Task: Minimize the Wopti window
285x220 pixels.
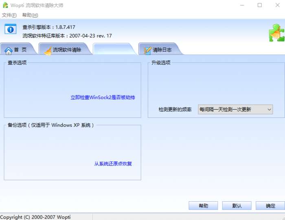Action: click(242, 5)
